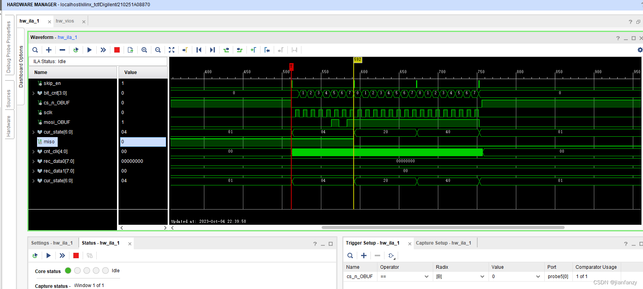Click the Name column header
The image size is (643, 289).
click(x=73, y=72)
